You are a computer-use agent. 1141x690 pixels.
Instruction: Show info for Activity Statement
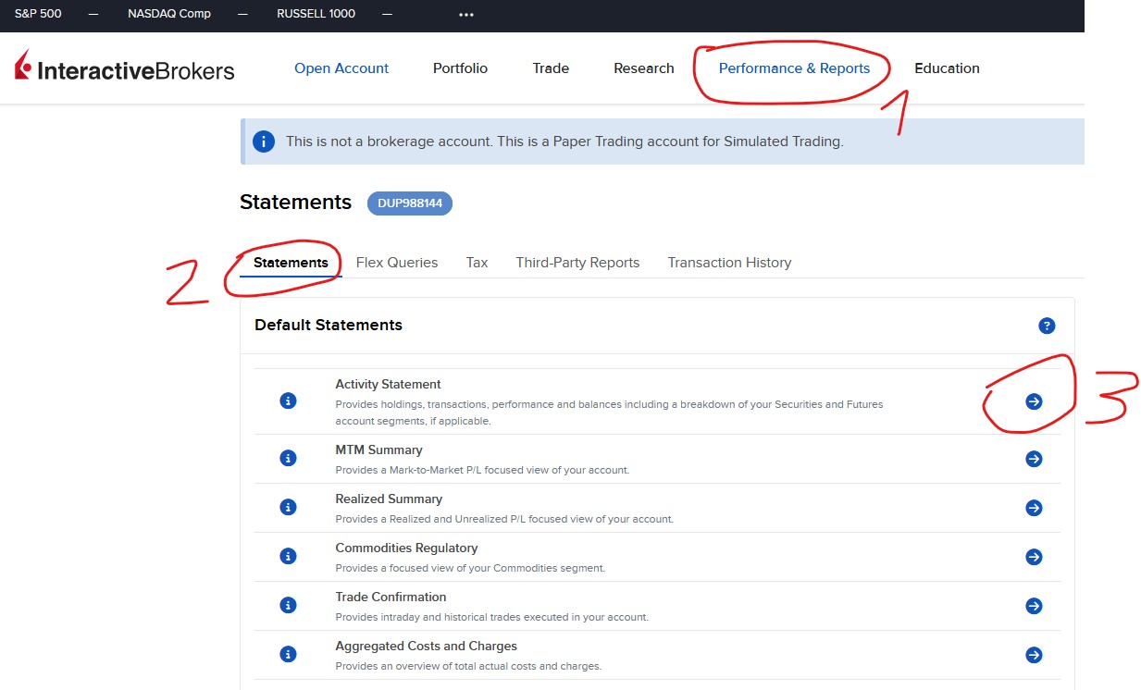click(x=288, y=401)
